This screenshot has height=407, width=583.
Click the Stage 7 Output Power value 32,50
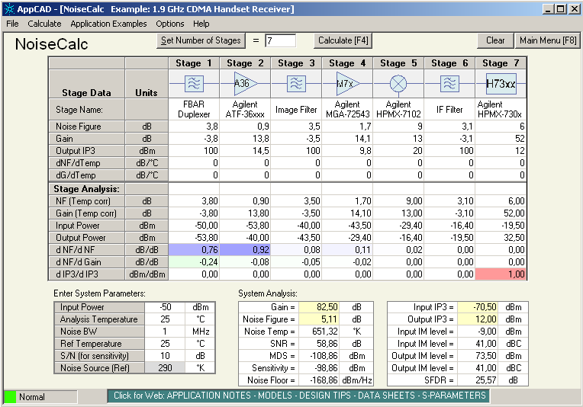(x=501, y=238)
